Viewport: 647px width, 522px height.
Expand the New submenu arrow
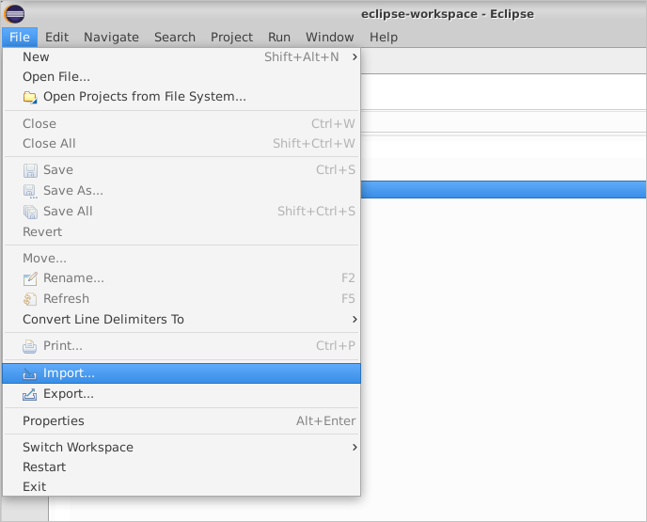click(x=355, y=57)
